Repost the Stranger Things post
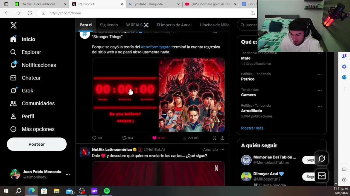Viewport: 350px width, 196px height. coord(127,138)
